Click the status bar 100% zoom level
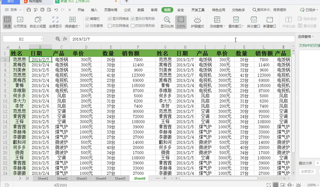The width and height of the screenshot is (320, 187). click(x=311, y=185)
